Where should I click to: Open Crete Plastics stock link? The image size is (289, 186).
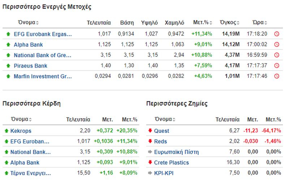pyautogui.click(x=171, y=162)
